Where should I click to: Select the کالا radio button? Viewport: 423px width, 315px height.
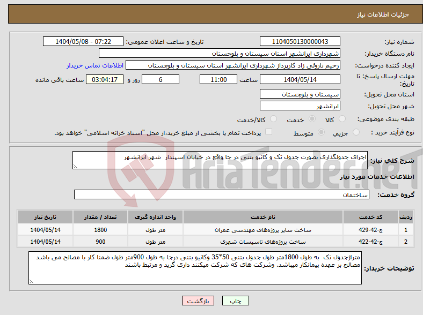(x=342, y=119)
